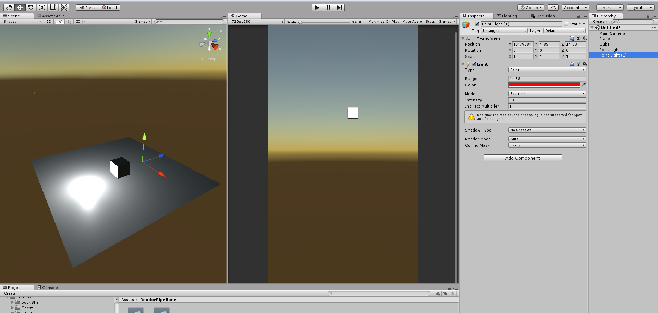Image resolution: width=658 pixels, height=313 pixels.
Task: Click the light Range value field
Action: [x=547, y=79]
